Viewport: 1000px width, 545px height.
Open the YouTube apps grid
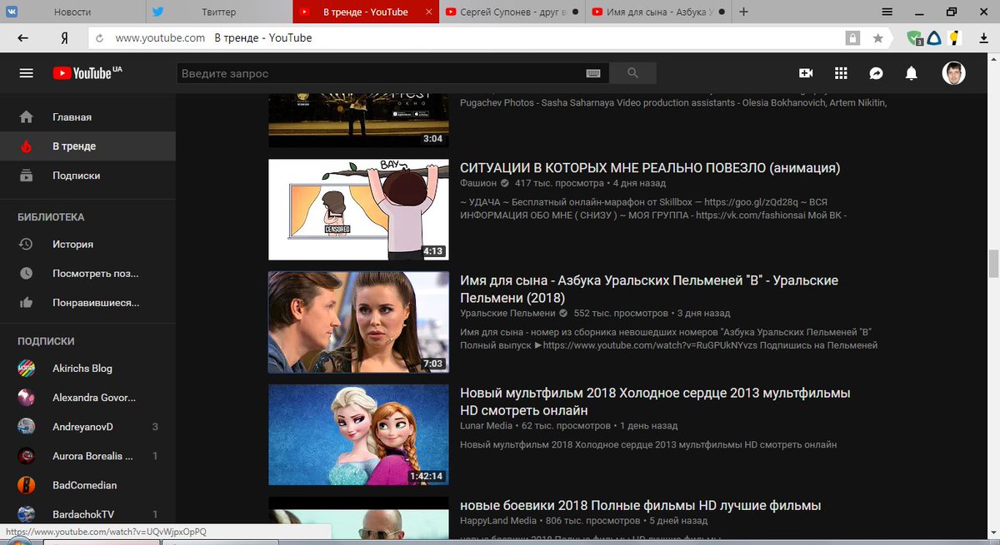(x=841, y=73)
